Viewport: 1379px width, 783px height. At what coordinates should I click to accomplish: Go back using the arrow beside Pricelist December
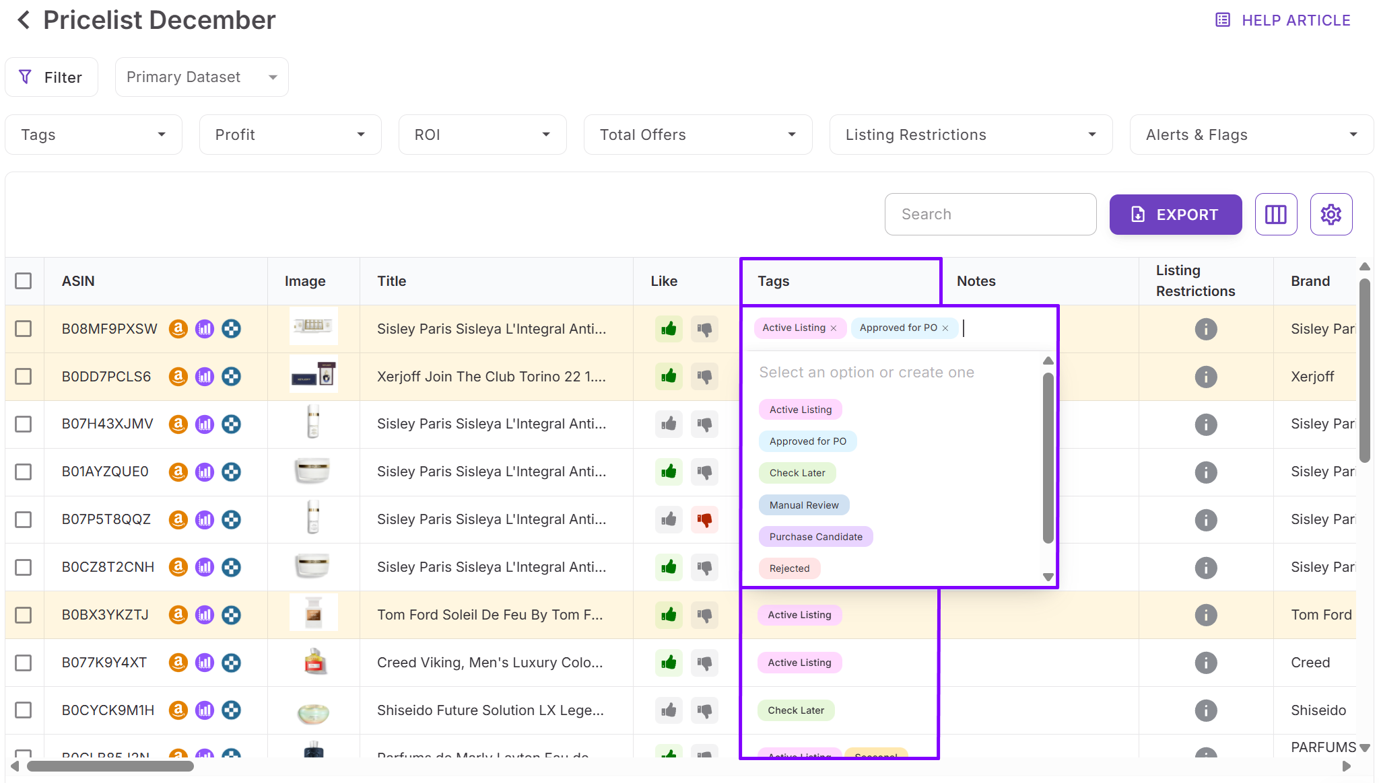tap(24, 20)
